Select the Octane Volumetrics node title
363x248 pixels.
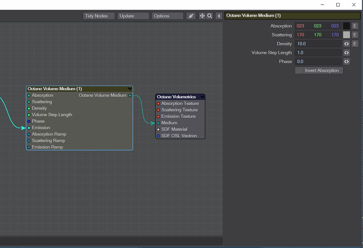point(177,97)
